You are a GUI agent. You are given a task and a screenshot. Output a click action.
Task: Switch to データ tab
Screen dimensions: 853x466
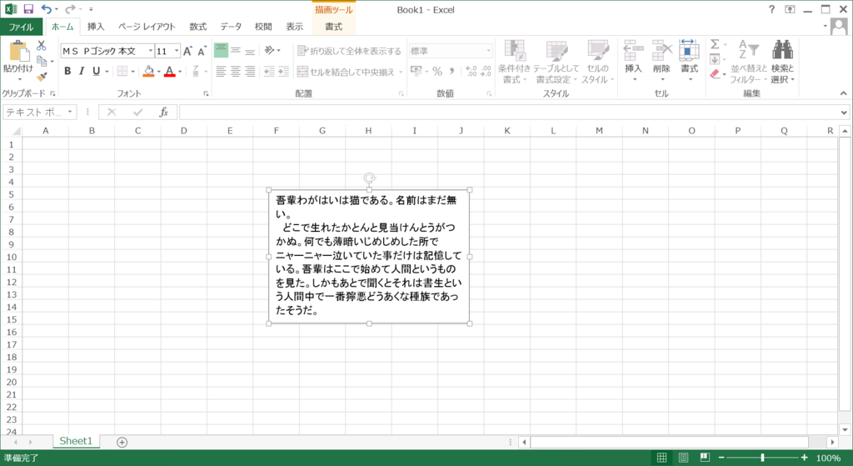[x=231, y=27]
